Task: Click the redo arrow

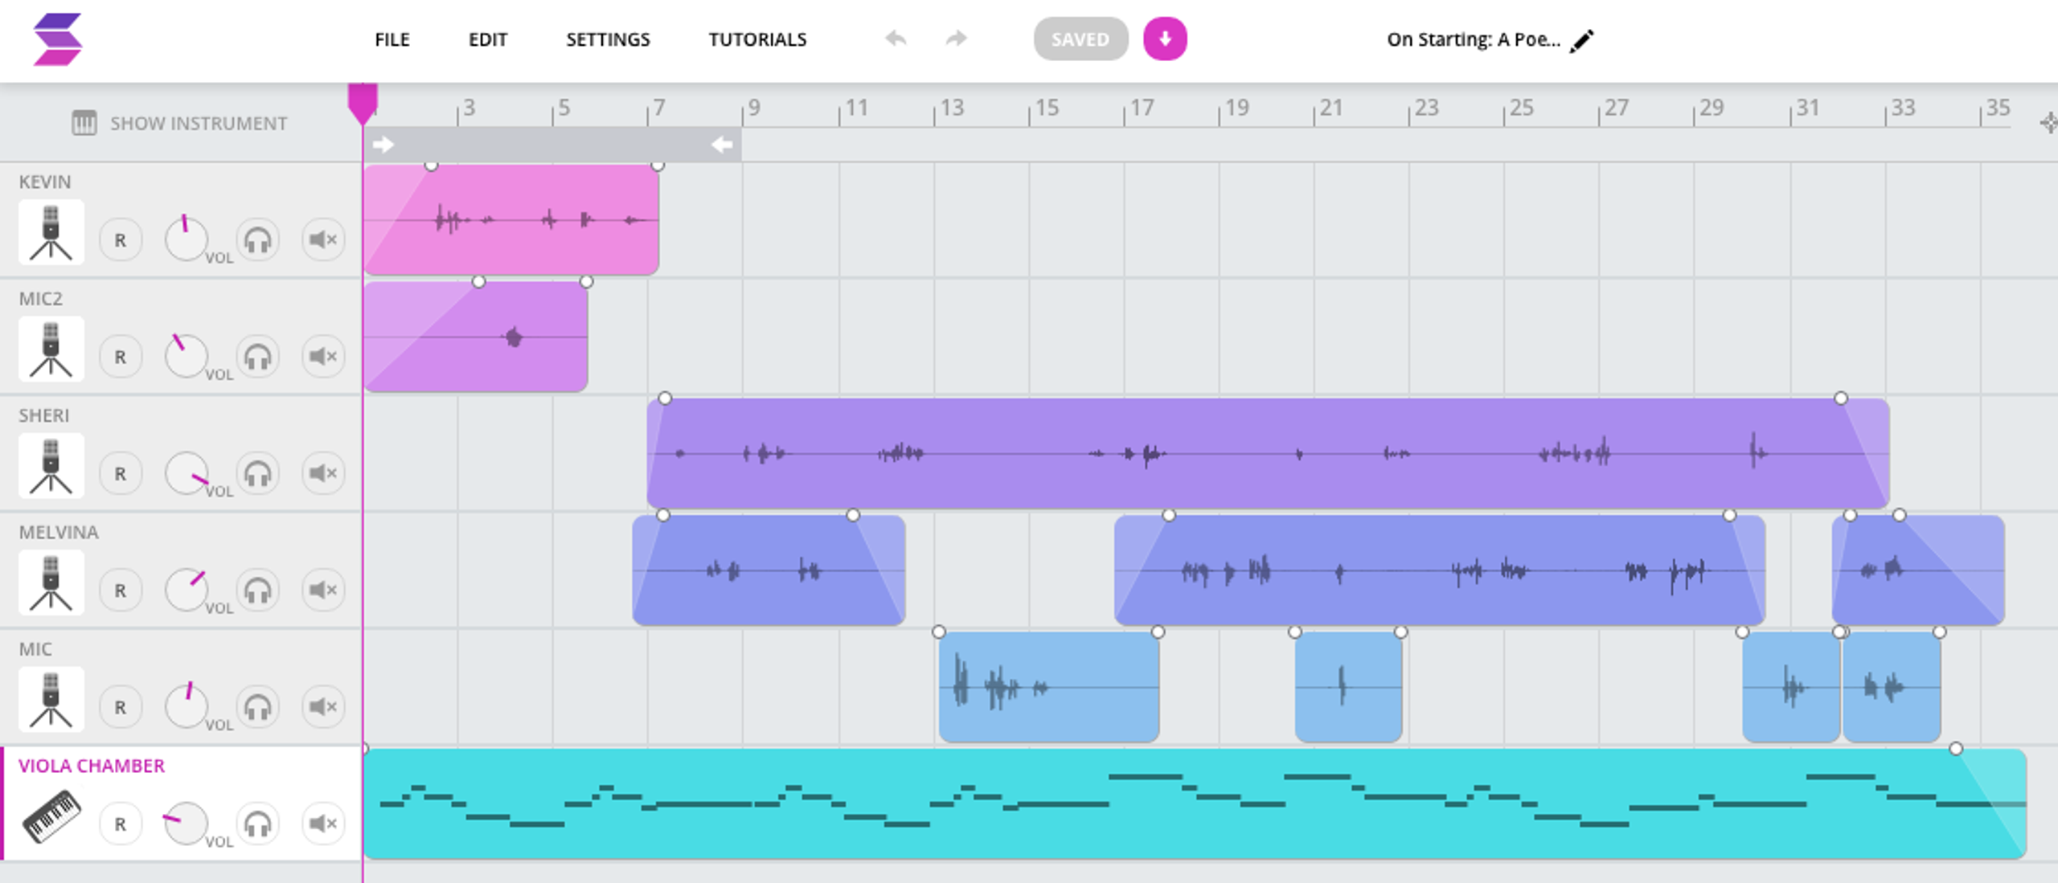Action: click(955, 38)
